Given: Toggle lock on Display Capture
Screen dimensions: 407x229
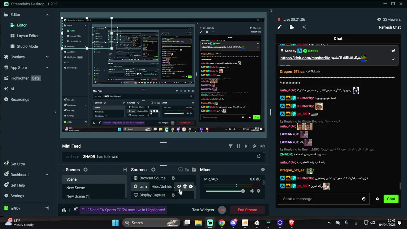Looking at the screenshot, I should coord(173,195).
